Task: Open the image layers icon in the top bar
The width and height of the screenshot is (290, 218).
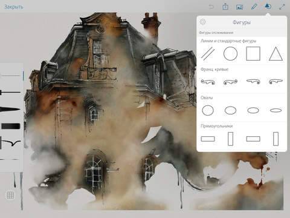Action: pos(239,7)
